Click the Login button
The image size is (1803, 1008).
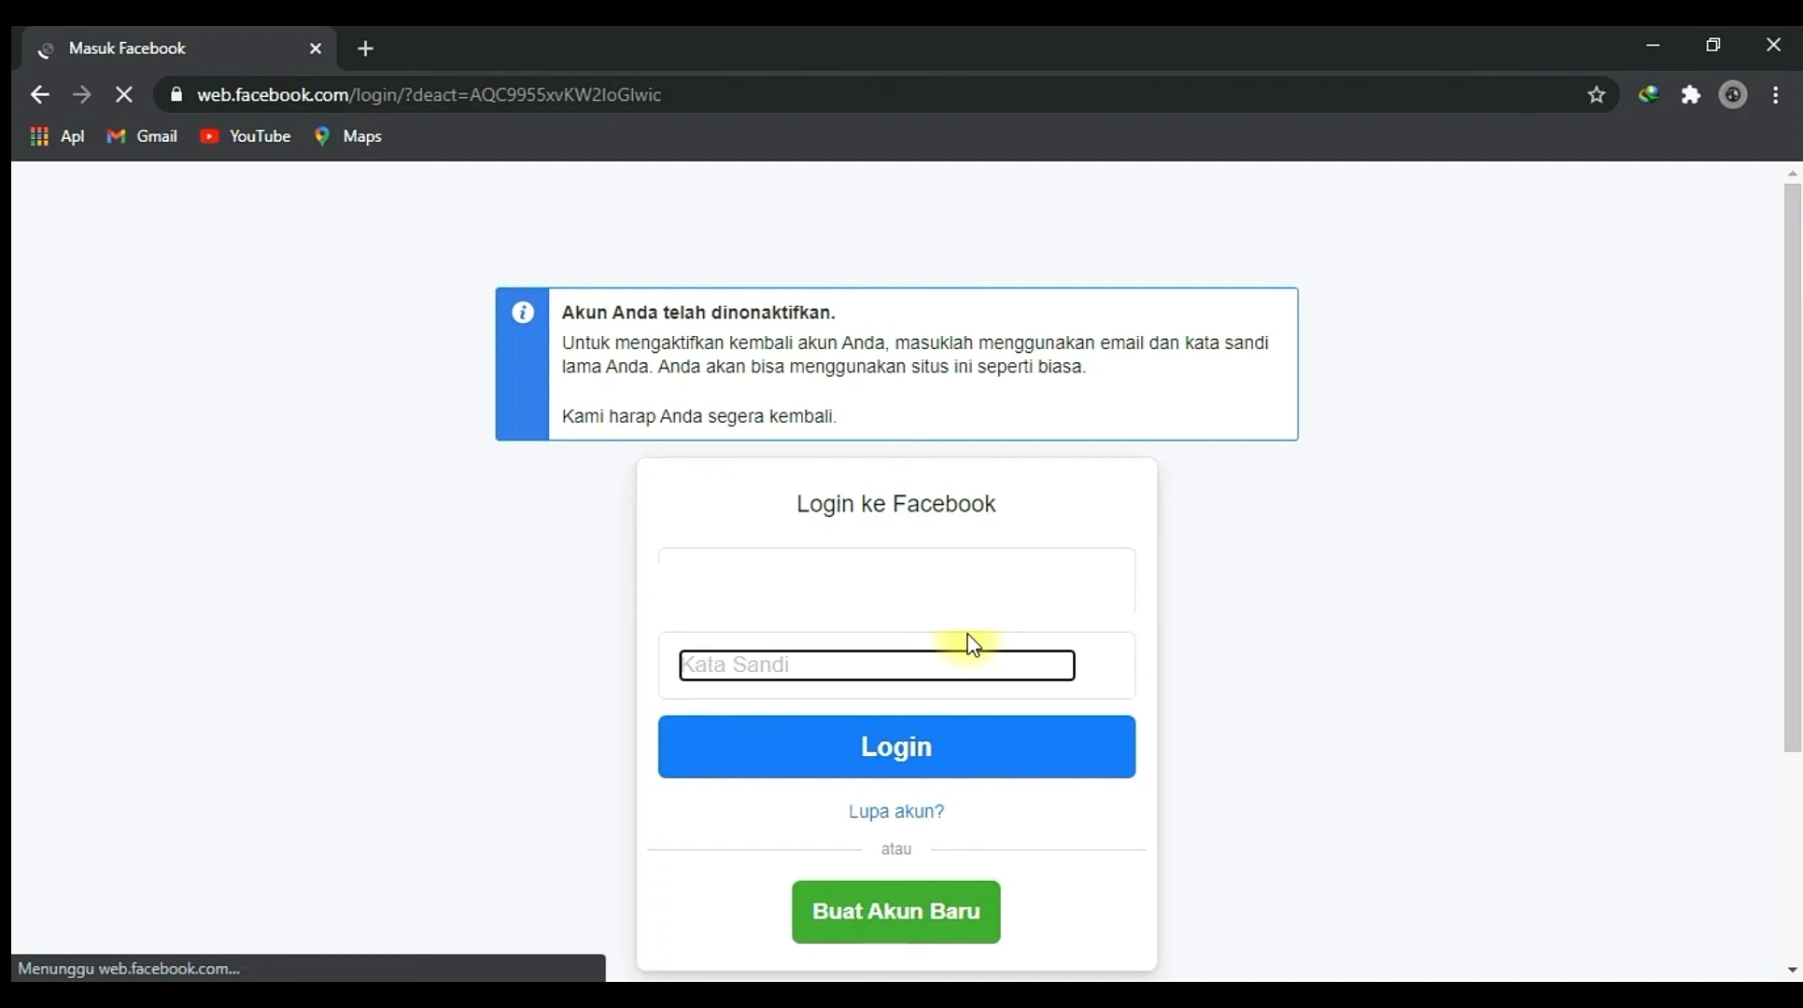point(896,746)
